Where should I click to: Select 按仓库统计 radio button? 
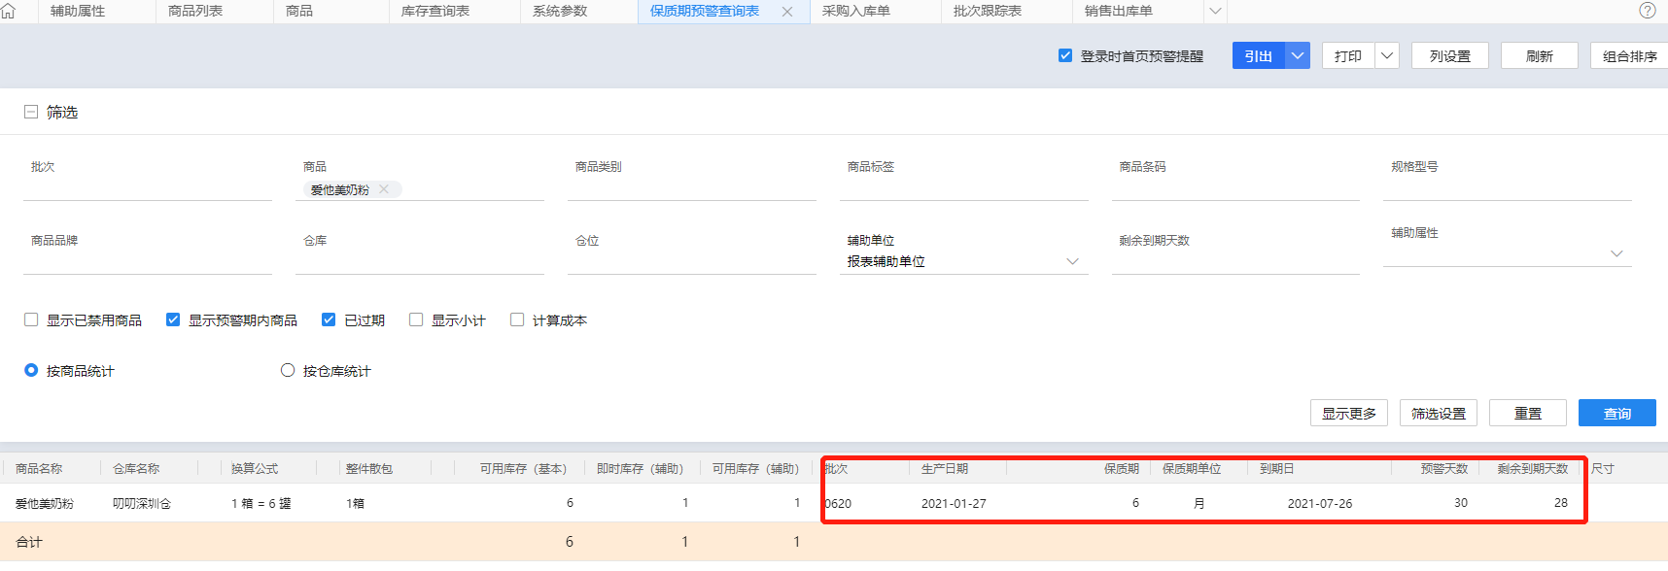(288, 370)
